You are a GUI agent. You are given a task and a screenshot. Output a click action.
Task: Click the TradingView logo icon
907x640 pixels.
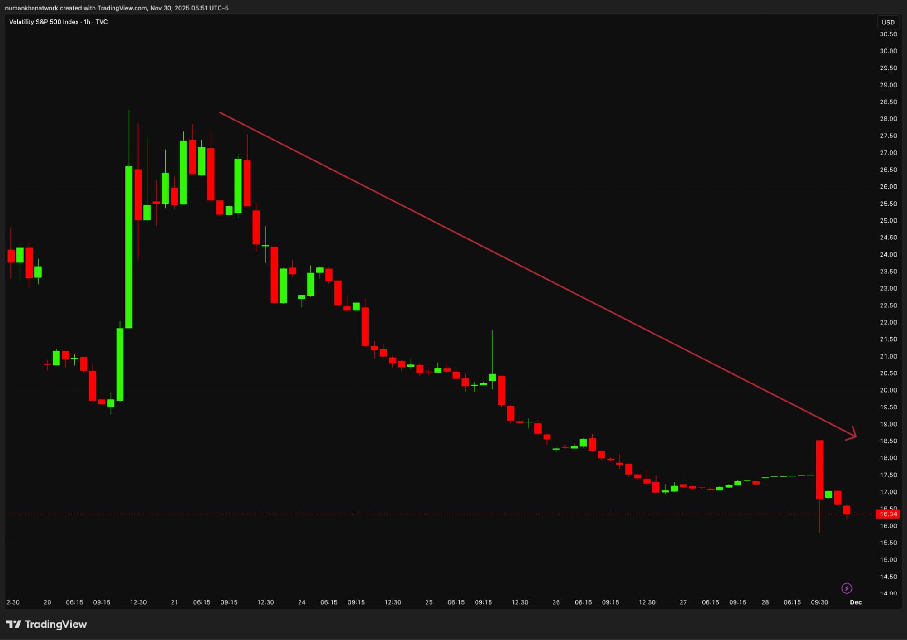tap(14, 624)
